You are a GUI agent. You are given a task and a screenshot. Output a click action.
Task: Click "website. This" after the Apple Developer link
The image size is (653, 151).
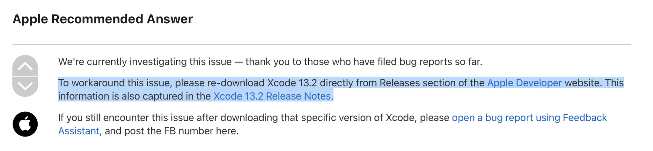point(594,83)
